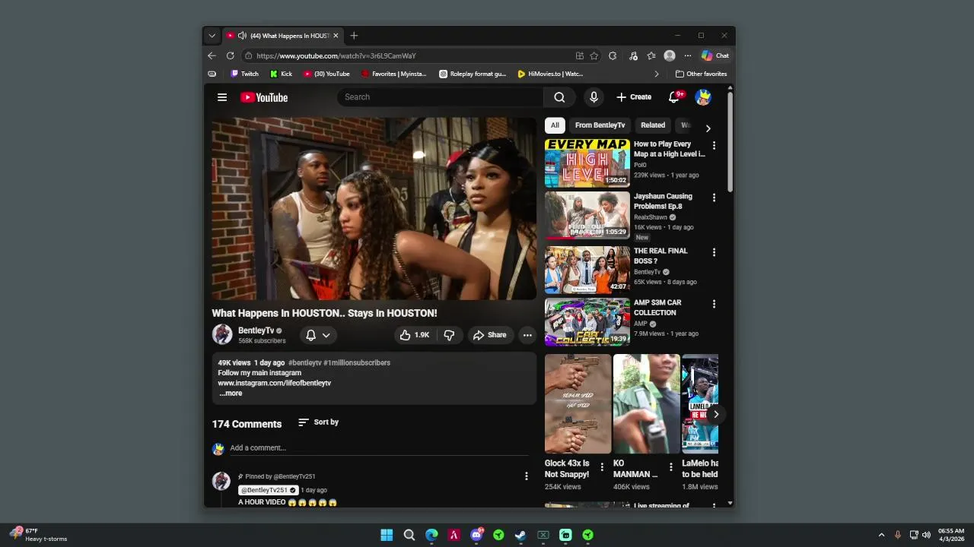974x547 pixels.
Task: Open a new browser tab
Action: click(x=354, y=36)
